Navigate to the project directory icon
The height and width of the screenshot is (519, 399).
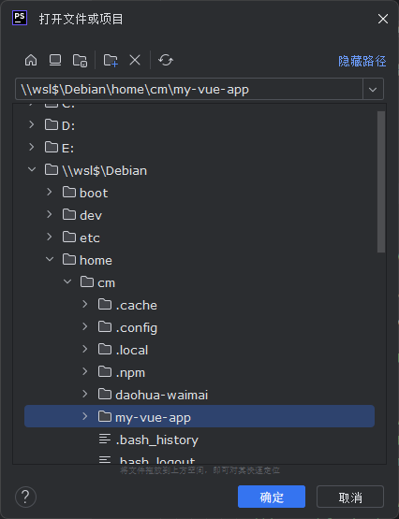tap(80, 60)
